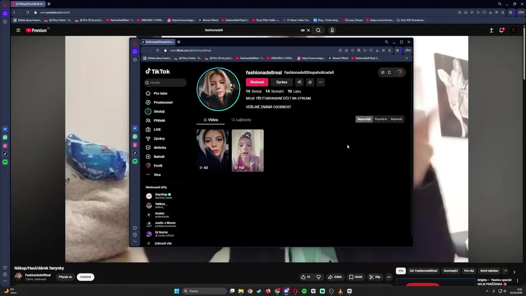Image resolution: width=526 pixels, height=296 pixels.
Task: Click the share arrow on TikTok profile
Action: [x=310, y=82]
